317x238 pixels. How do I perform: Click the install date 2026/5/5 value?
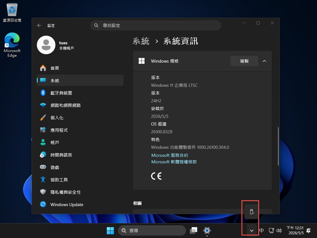pos(160,116)
